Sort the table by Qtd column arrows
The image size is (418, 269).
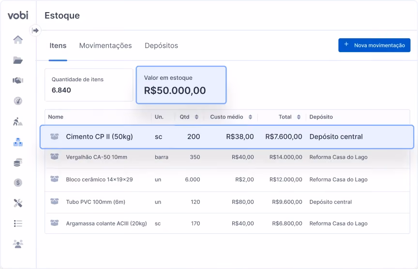click(x=196, y=117)
